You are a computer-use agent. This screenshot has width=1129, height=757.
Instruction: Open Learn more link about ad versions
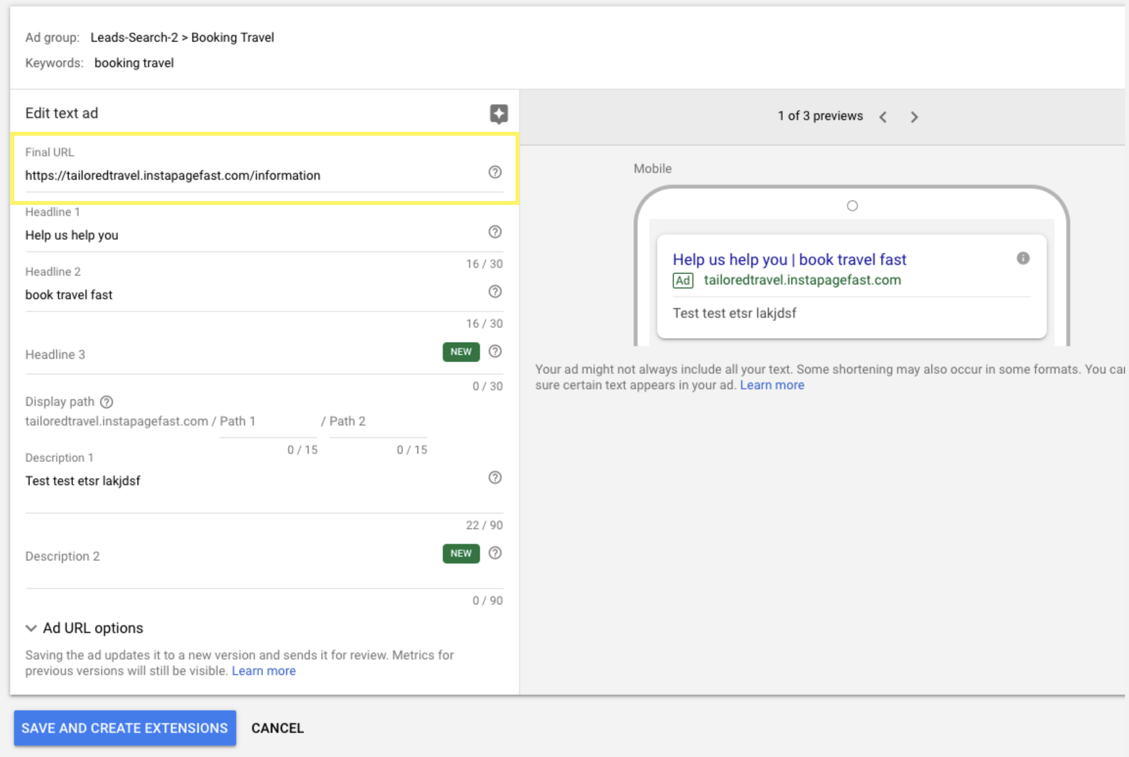pyautogui.click(x=264, y=671)
